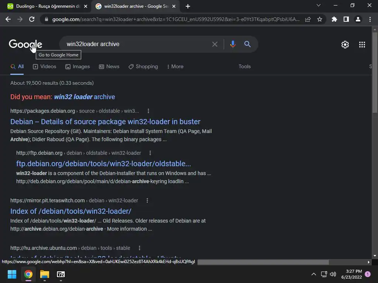Screen dimensions: 378x283
Task: Click the Google logo to go home
Action: point(25,44)
